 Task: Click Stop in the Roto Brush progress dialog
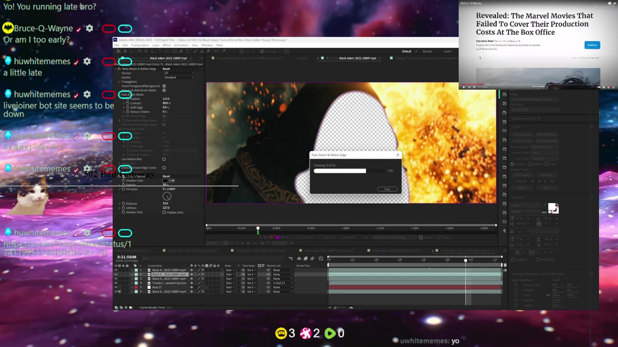(x=387, y=189)
